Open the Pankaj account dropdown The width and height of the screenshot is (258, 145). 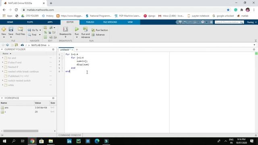252,22
